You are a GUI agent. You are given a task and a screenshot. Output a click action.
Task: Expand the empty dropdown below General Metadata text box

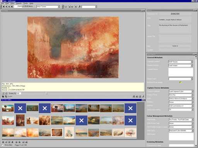coord(192,79)
